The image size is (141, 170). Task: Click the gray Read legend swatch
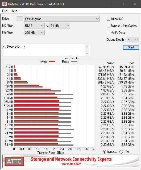coord(74,61)
